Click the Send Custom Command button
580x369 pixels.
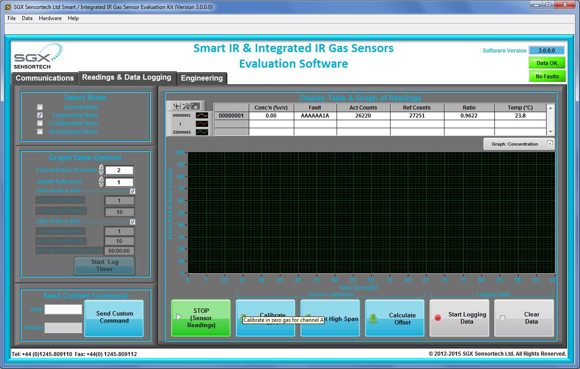click(114, 317)
